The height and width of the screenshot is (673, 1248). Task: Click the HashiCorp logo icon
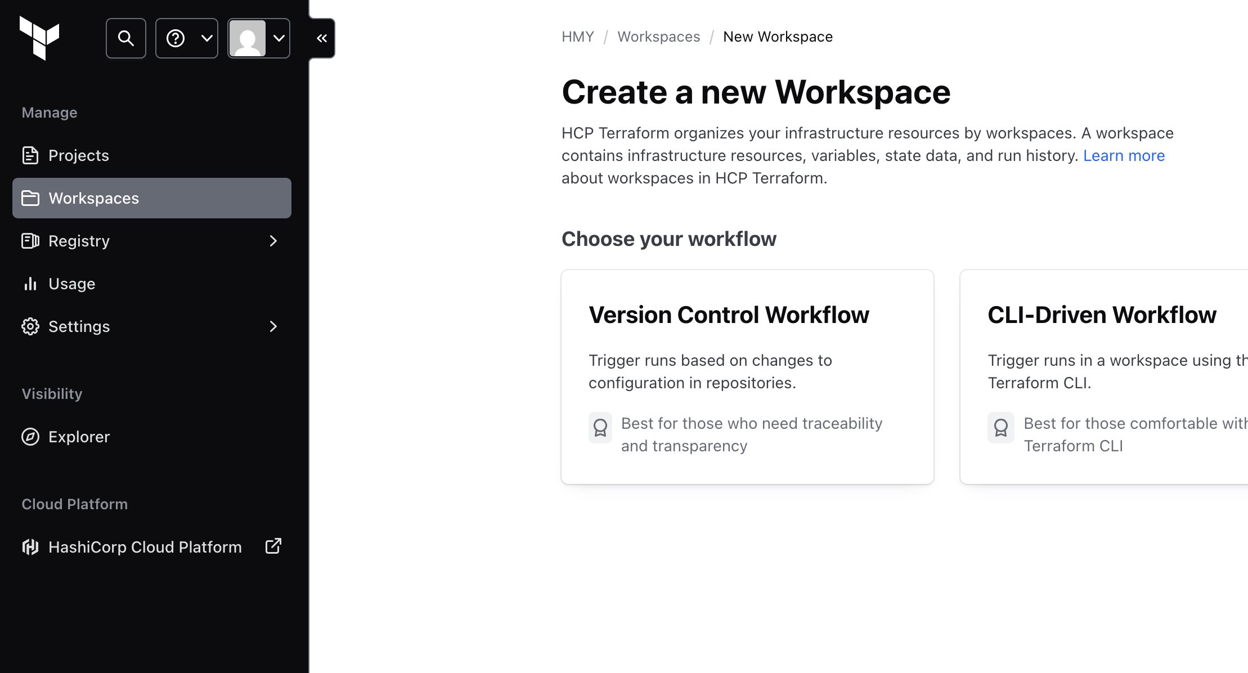pyautogui.click(x=30, y=547)
